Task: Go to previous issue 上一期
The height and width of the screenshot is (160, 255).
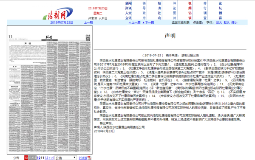Action: click(88, 22)
